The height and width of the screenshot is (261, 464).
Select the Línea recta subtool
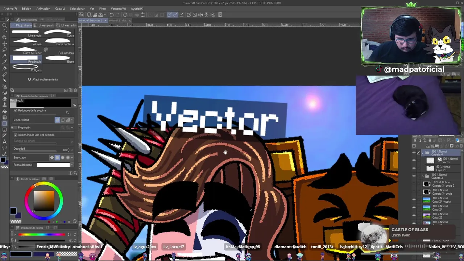coord(27,33)
